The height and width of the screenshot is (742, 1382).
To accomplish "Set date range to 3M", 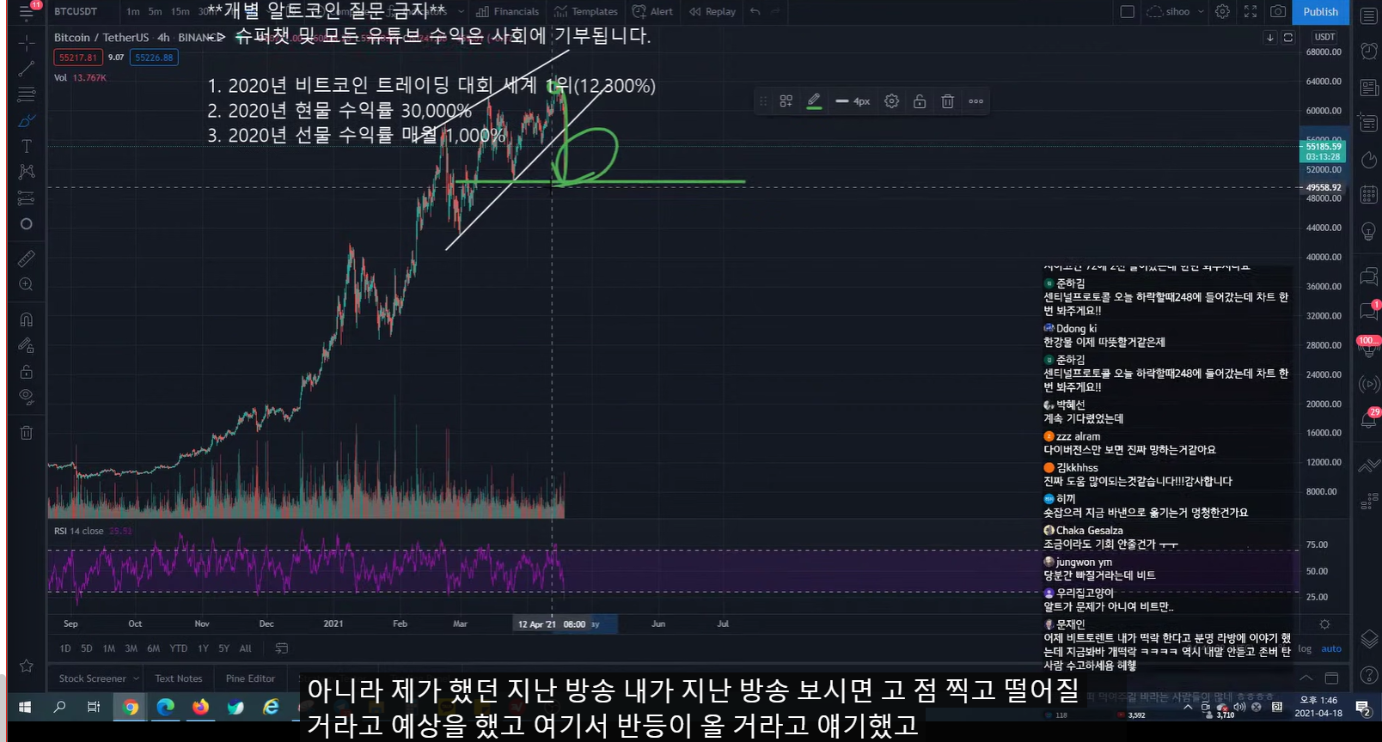I will point(131,648).
